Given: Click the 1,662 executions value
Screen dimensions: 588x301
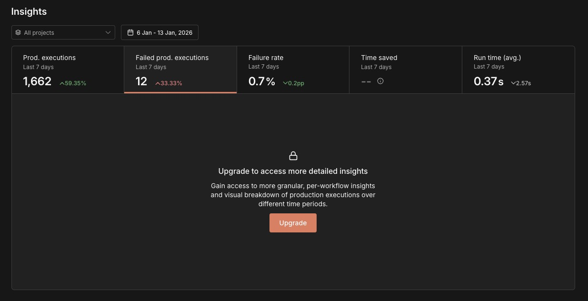Looking at the screenshot, I should click(x=37, y=81).
